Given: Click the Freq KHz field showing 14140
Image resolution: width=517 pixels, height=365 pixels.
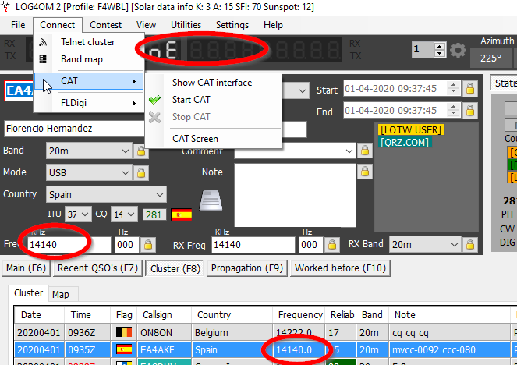Looking at the screenshot, I should (x=69, y=245).
